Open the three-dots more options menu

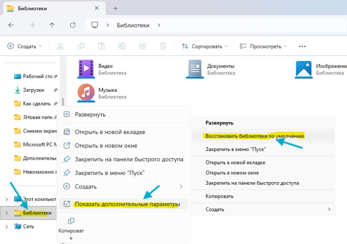[x=302, y=46]
